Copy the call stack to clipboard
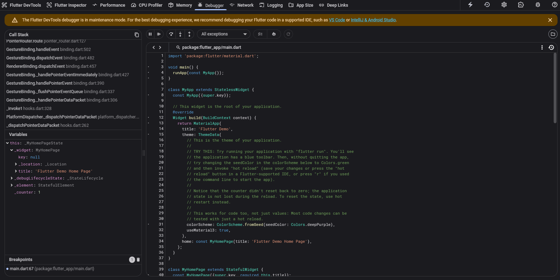Viewport: 560px width, 280px height. [x=137, y=35]
